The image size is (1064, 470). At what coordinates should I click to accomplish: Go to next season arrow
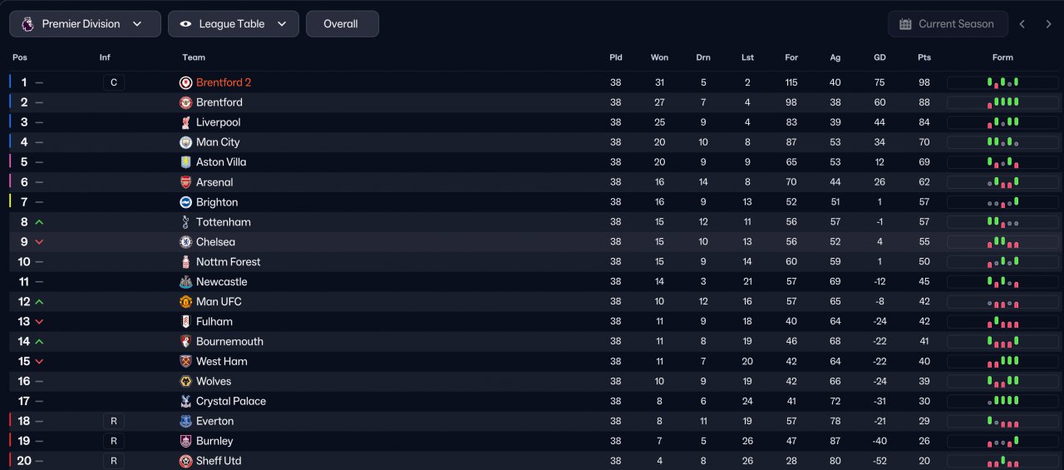click(x=1048, y=24)
